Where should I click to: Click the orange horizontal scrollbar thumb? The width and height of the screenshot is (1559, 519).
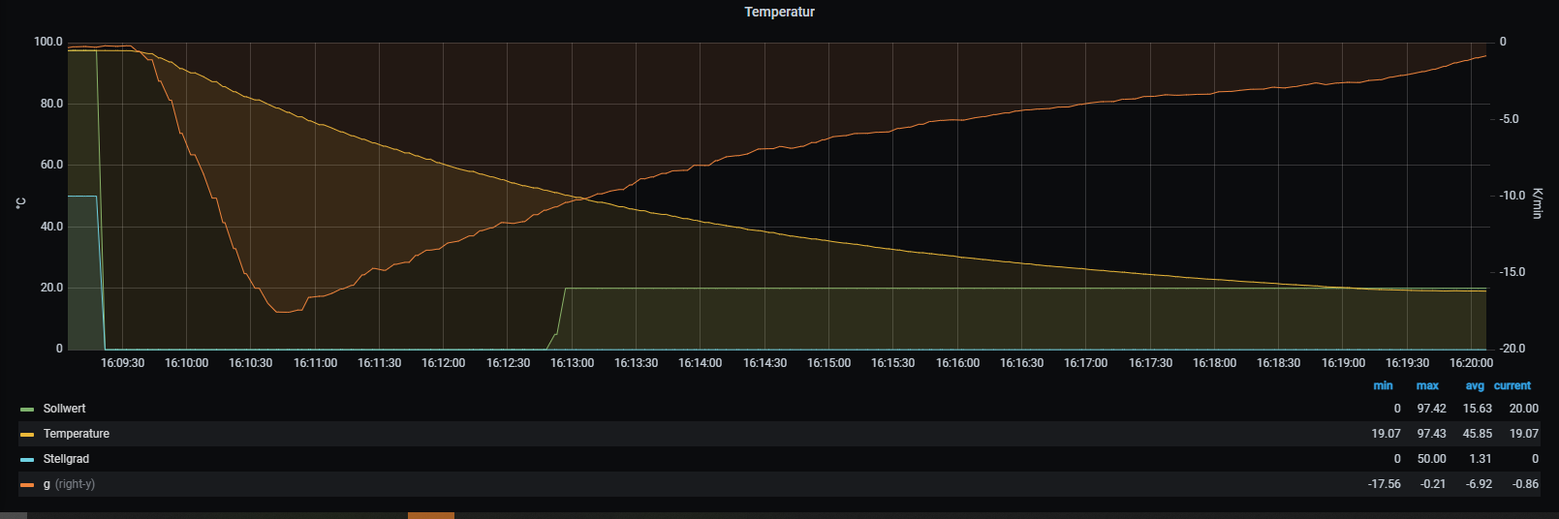430,515
